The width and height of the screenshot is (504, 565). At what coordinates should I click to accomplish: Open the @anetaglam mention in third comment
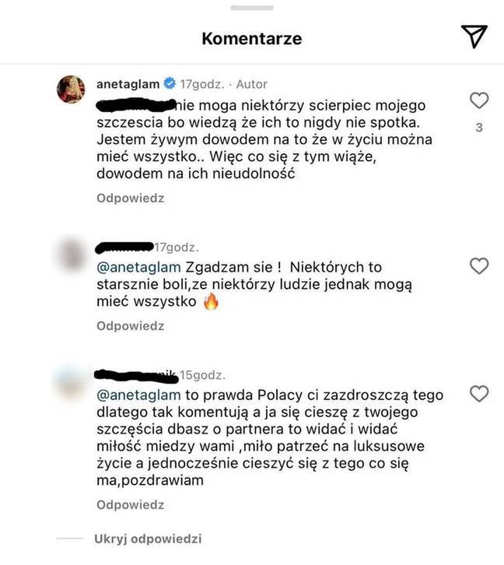[138, 395]
